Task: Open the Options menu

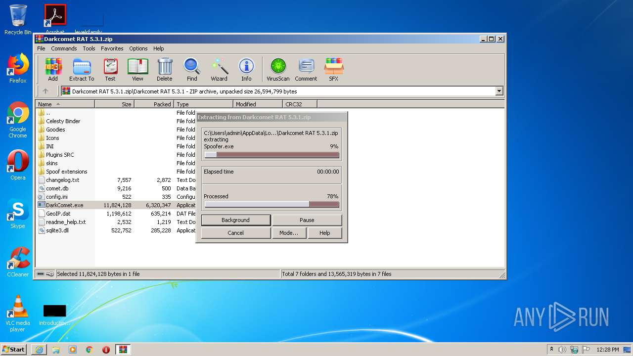Action: (138, 48)
